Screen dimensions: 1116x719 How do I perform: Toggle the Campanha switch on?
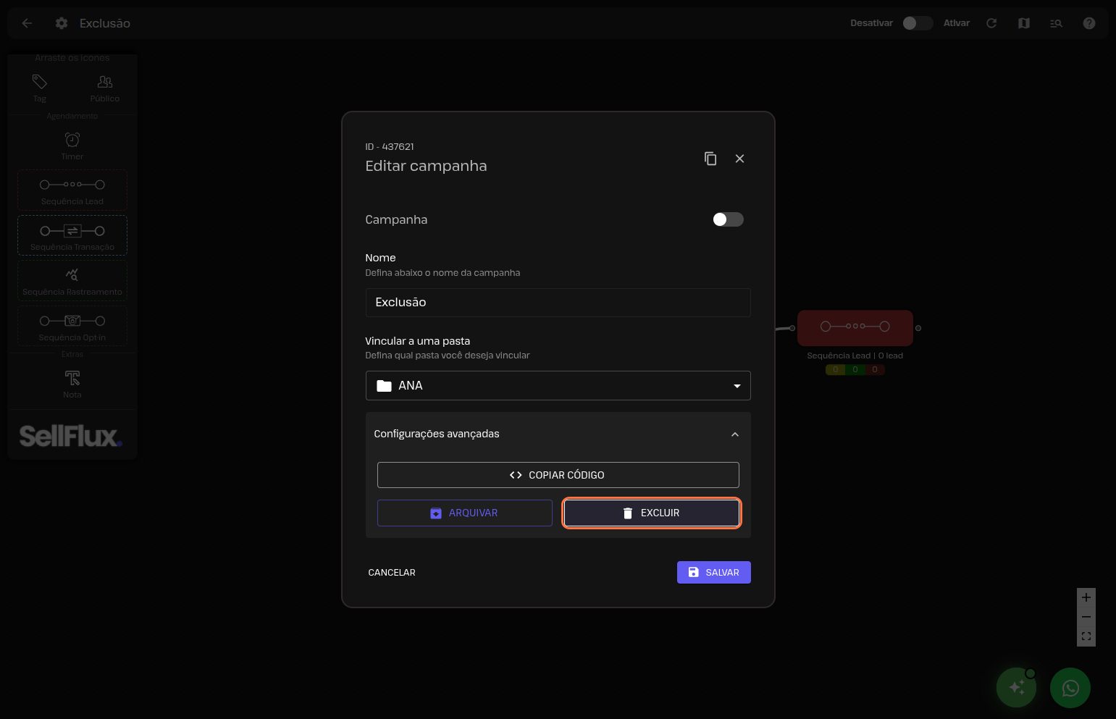click(x=728, y=219)
